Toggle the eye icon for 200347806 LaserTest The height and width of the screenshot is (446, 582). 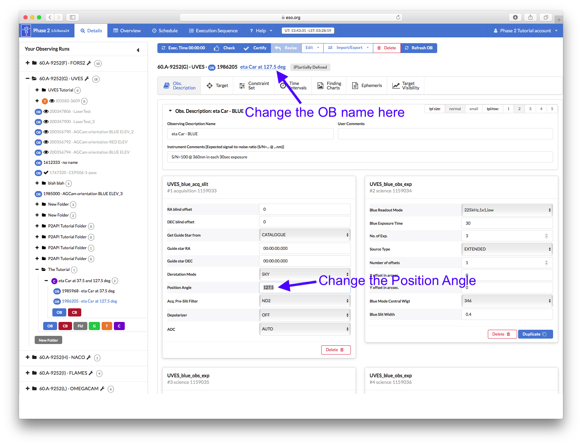coord(46,112)
